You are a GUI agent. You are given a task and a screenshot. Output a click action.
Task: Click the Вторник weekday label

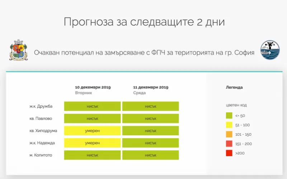click(x=84, y=93)
